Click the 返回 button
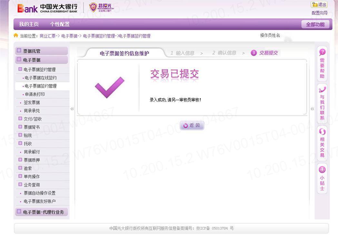The height and width of the screenshot is (243, 338). pos(192,125)
